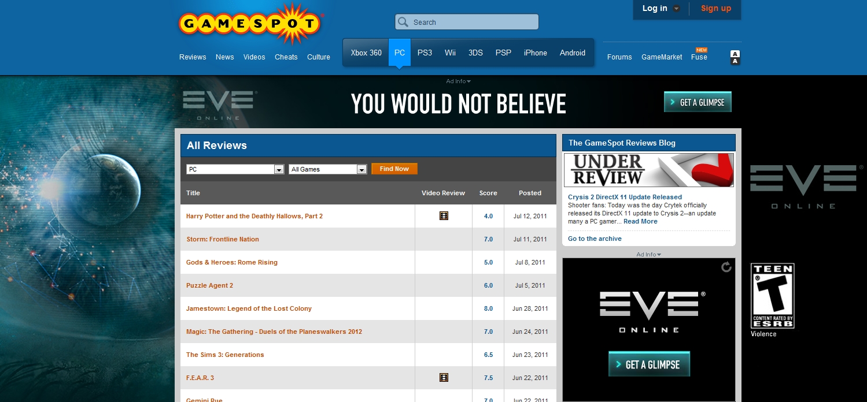The height and width of the screenshot is (402, 867).
Task: Visit the Forums link
Action: (619, 57)
